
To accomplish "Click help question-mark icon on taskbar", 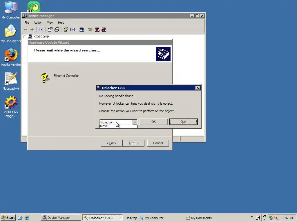I will point(258,218).
